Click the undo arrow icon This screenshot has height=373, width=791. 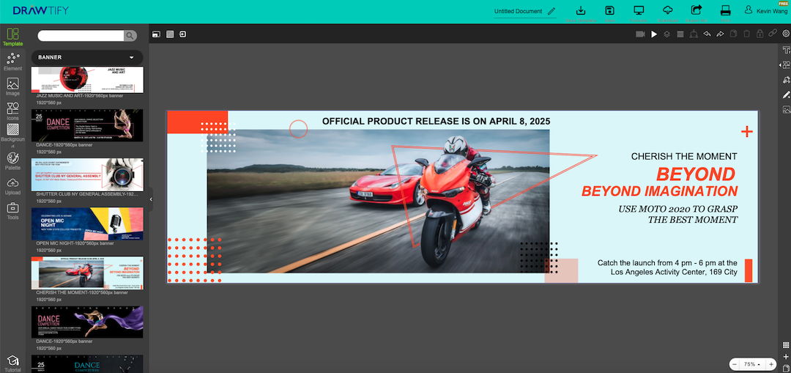pyautogui.click(x=707, y=34)
